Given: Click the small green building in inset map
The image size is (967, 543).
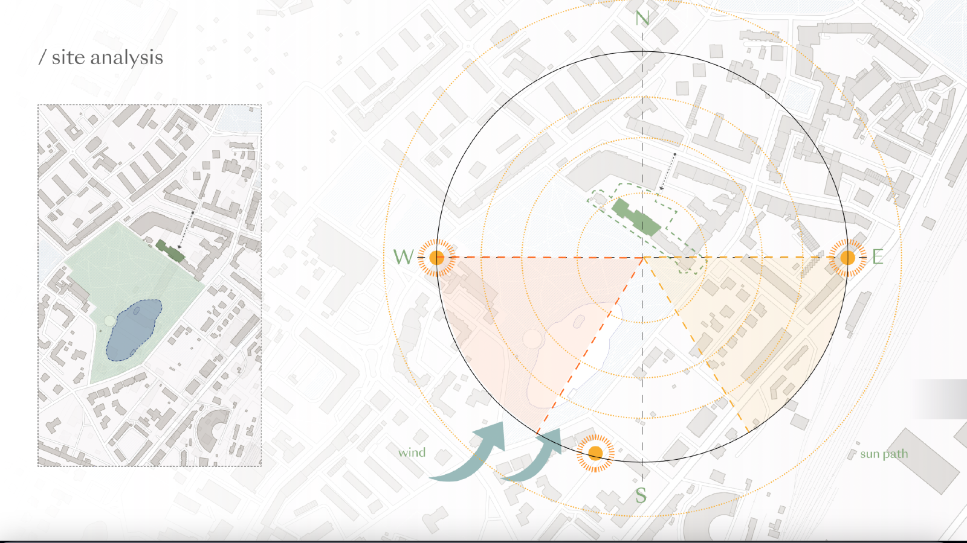Looking at the screenshot, I should click(x=170, y=250).
